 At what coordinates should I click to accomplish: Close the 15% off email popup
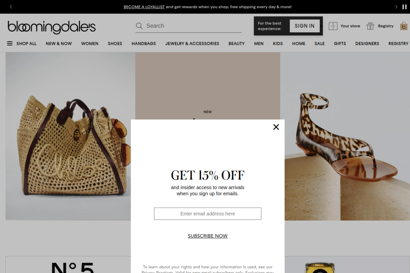click(276, 127)
